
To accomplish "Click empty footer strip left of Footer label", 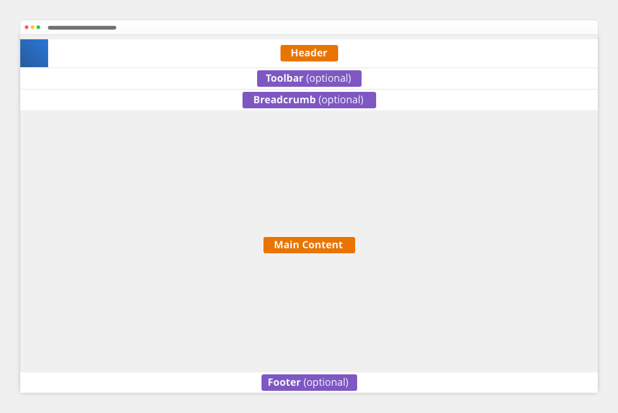I will coord(141,382).
